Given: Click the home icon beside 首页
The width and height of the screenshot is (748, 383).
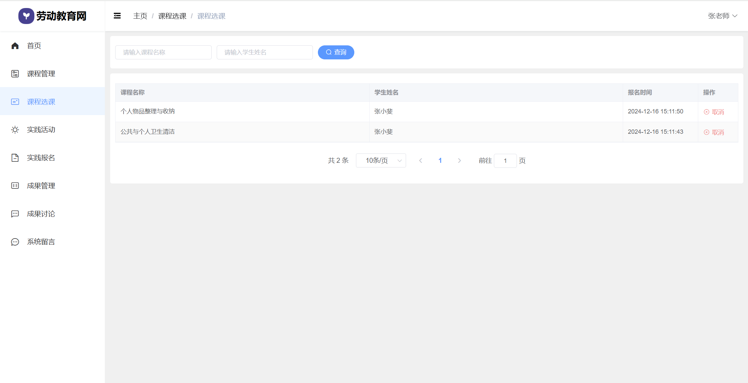Looking at the screenshot, I should coord(15,46).
